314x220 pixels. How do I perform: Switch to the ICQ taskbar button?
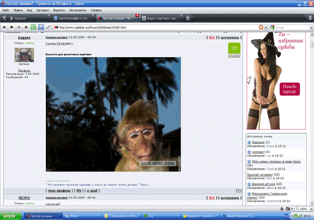[x=162, y=216]
